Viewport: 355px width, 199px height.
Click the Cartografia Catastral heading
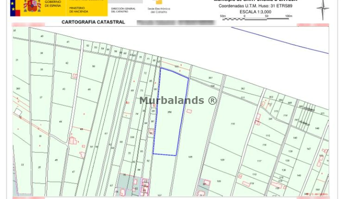(93, 22)
